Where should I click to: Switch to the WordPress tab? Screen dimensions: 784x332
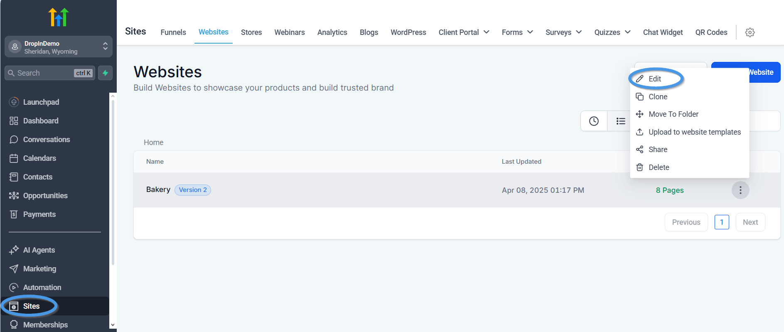[x=408, y=32]
